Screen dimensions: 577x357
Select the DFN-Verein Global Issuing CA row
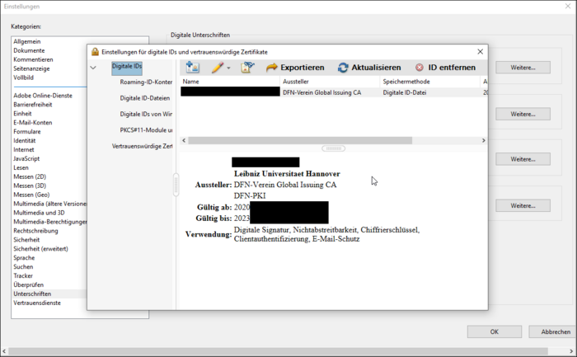(334, 92)
